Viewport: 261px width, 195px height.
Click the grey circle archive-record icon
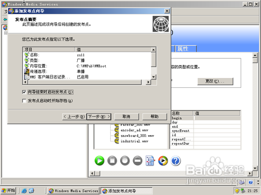pos(125,161)
